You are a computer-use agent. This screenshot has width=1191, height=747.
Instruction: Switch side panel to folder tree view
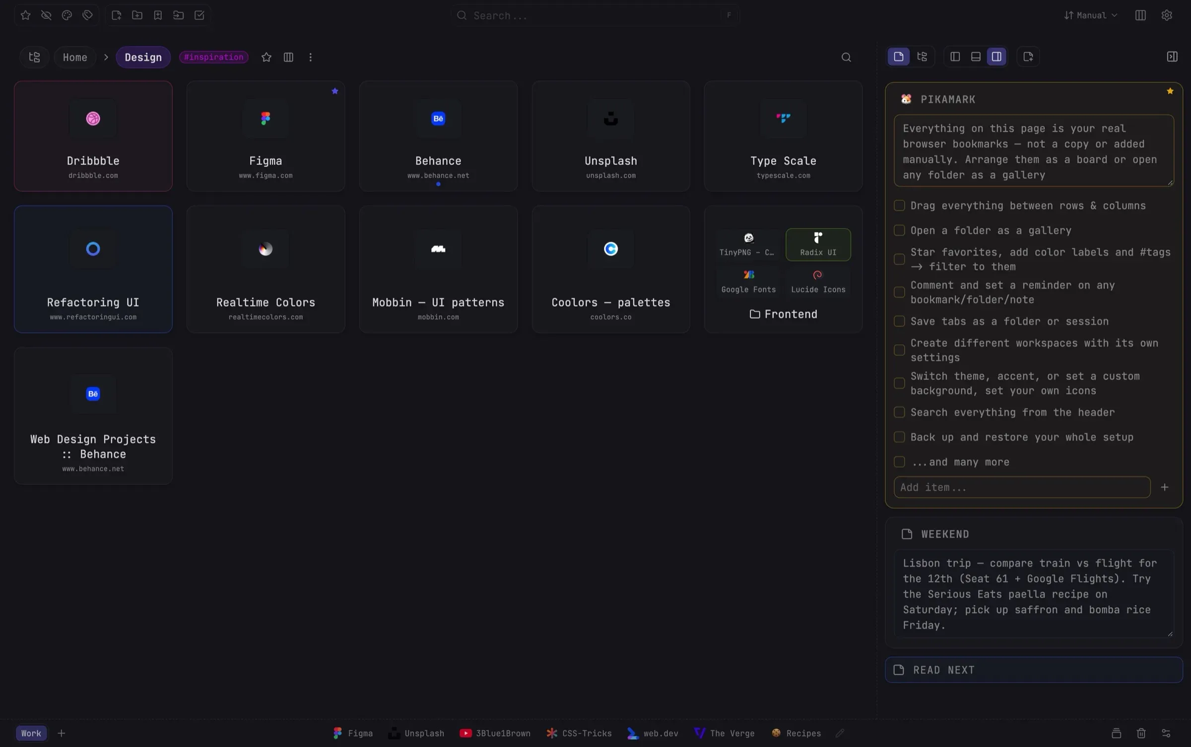[x=922, y=57]
